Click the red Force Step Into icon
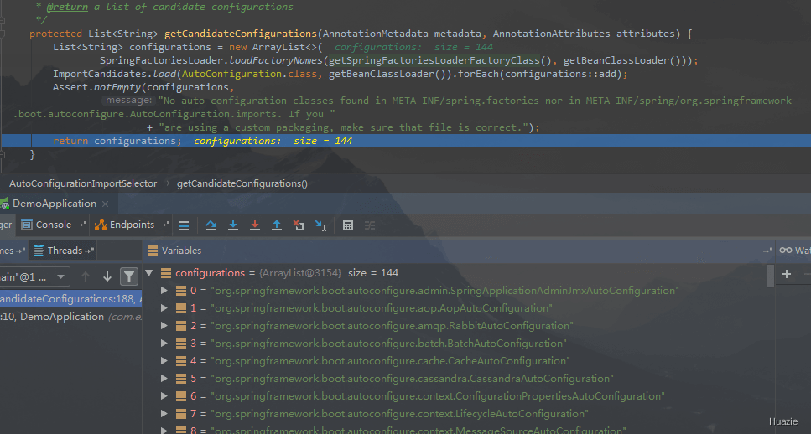Image resolution: width=811 pixels, height=434 pixels. pyautogui.click(x=255, y=225)
